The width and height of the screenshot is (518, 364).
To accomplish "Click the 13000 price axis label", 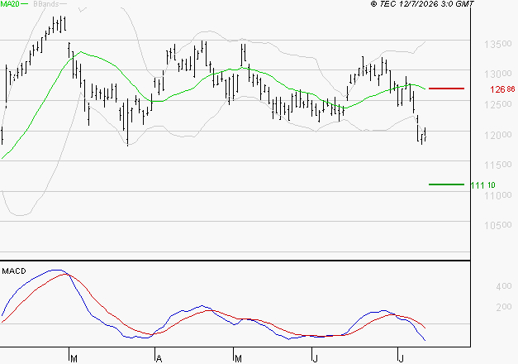I will tap(498, 74).
